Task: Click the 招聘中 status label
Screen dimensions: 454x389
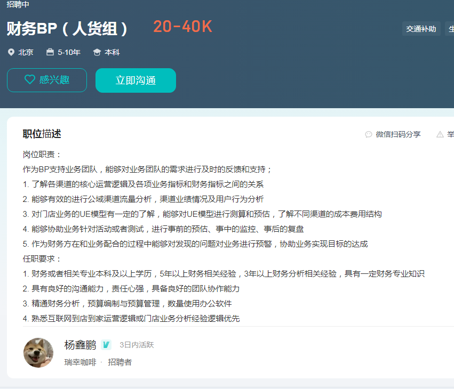Action: point(18,4)
